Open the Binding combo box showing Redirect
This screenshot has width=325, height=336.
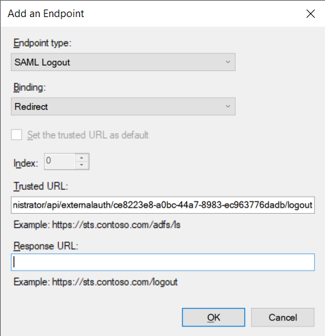123,107
